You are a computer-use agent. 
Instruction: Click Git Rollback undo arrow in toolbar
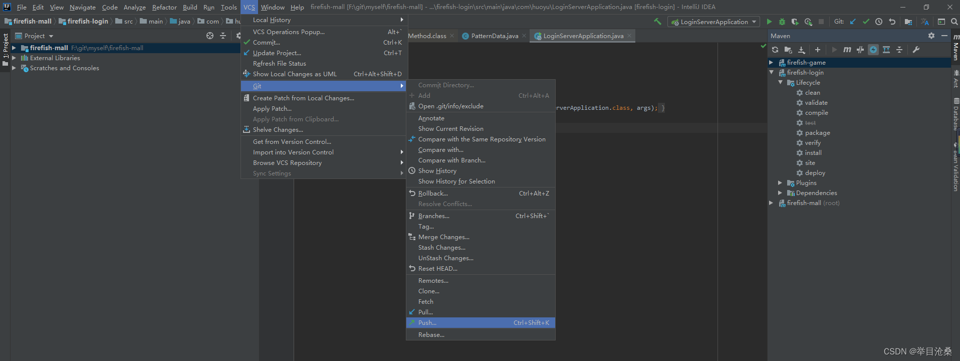coord(892,22)
